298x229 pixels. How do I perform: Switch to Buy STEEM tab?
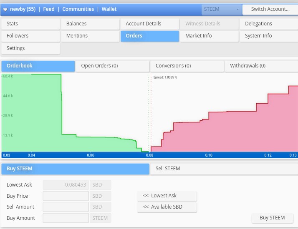(x=75, y=169)
